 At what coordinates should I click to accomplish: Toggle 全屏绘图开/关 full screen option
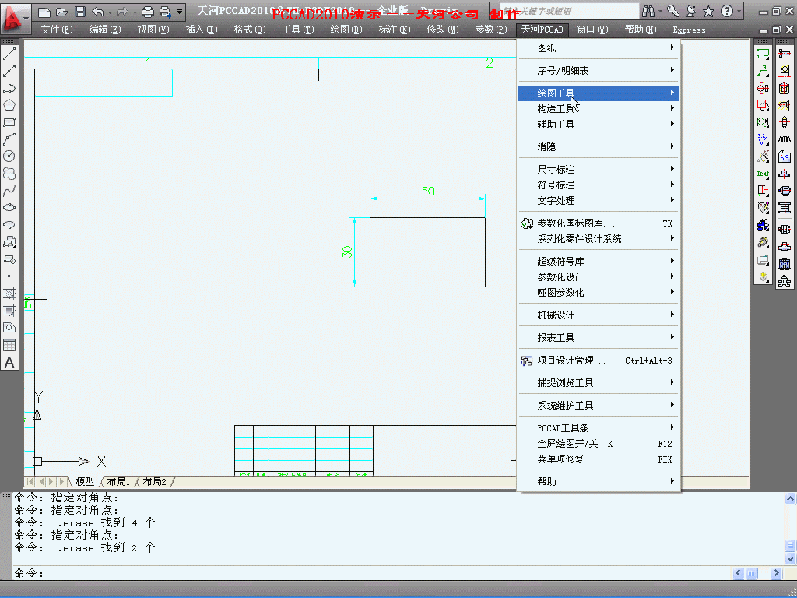[599, 443]
